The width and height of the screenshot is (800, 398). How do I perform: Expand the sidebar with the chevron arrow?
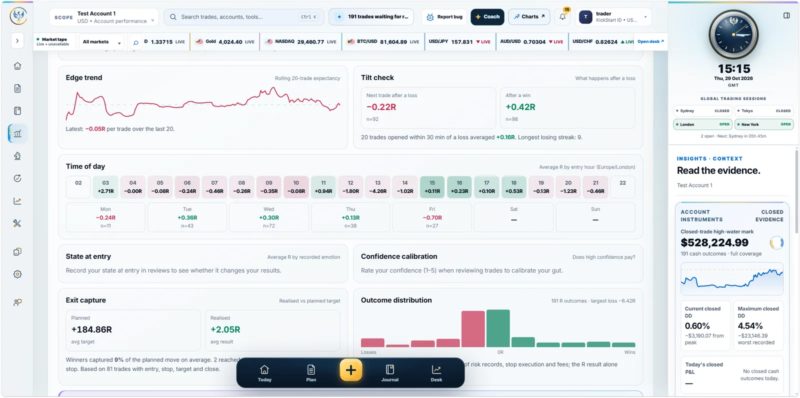(17, 41)
